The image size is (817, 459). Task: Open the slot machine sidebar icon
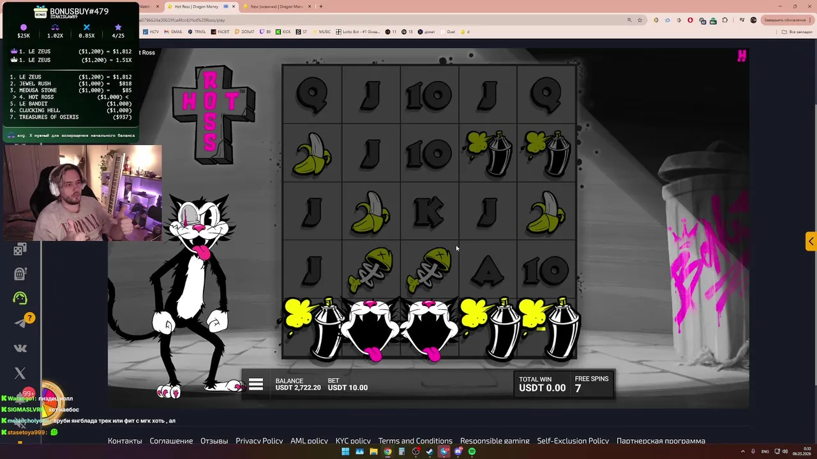[20, 273]
